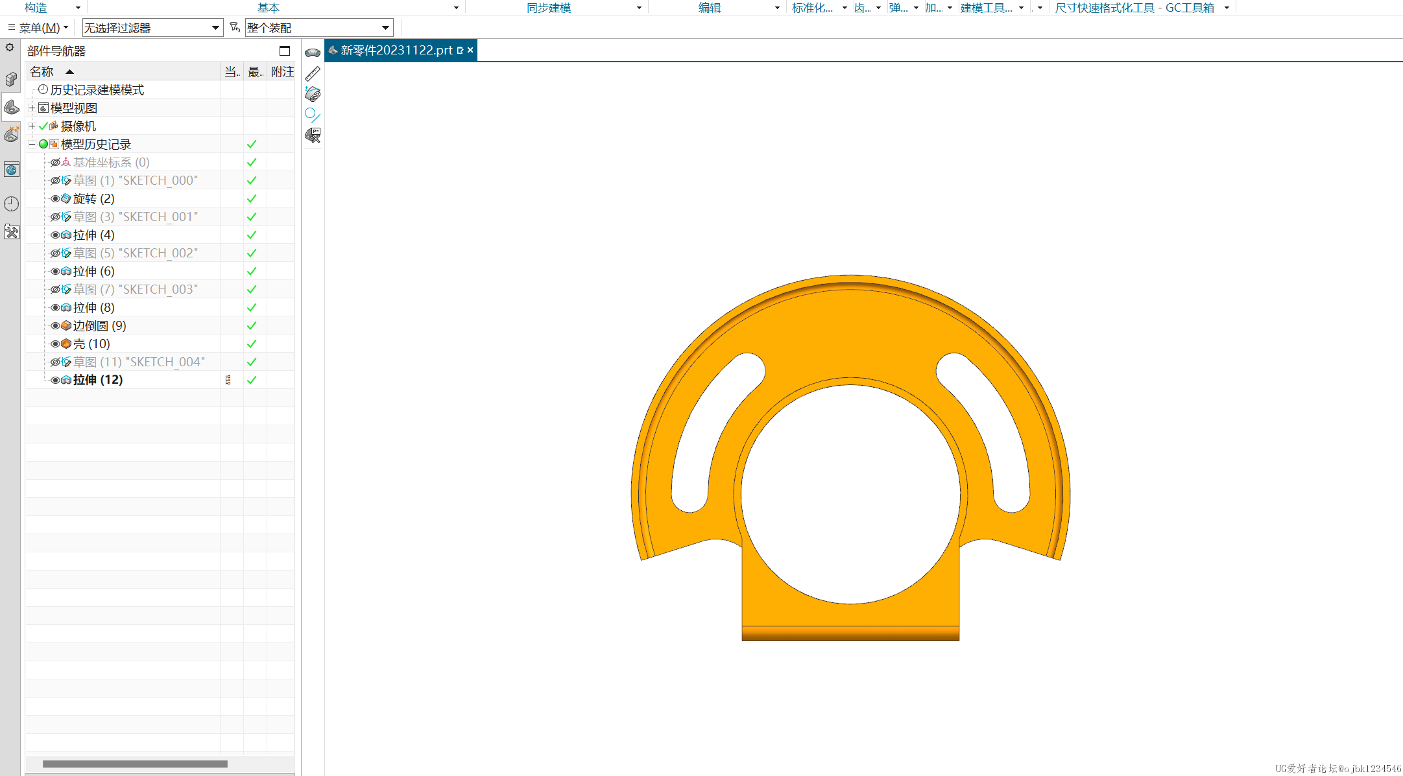Click the 历史记录建模模式 clock icon
Viewport: 1403px width, 776px height.
click(43, 89)
